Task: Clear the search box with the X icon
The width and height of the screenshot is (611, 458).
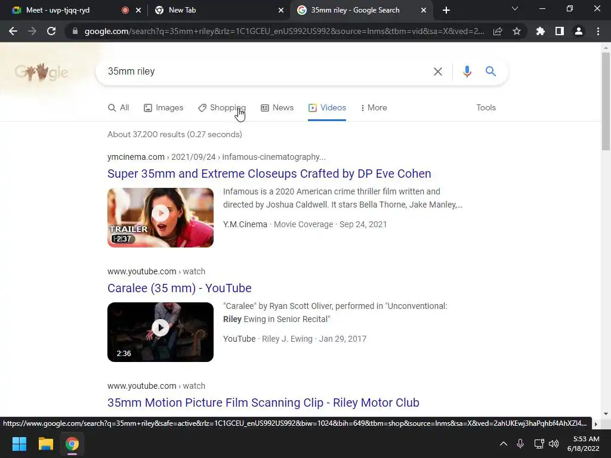Action: point(438,72)
